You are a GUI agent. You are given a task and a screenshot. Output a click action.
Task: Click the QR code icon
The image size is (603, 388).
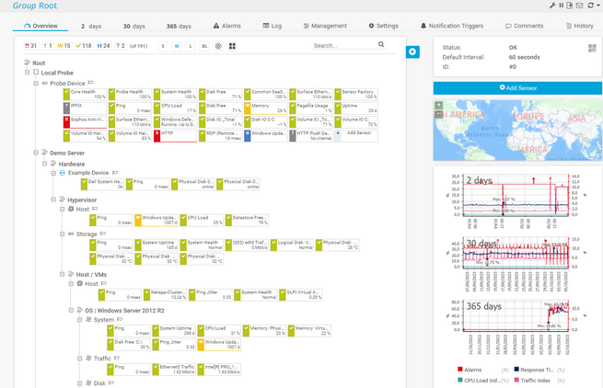(593, 48)
